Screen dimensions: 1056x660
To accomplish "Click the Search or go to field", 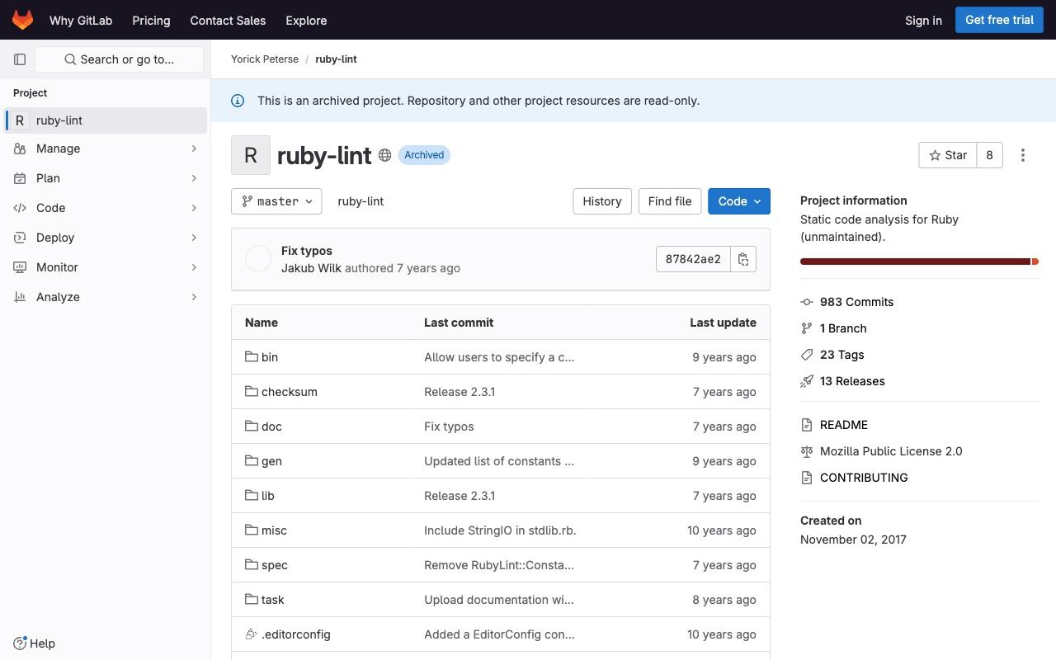I will 120,59.
